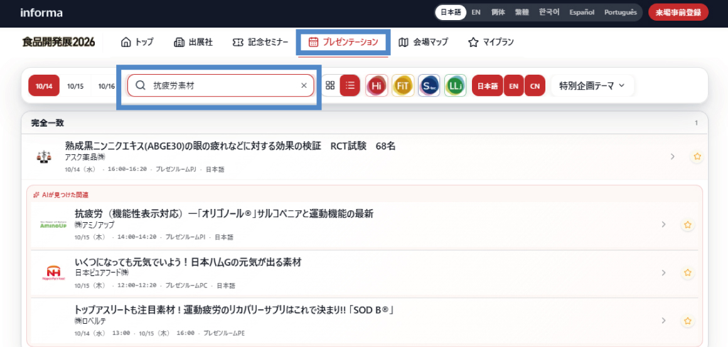Open the 熟成黒ニンニクエキス(ABGE30) presentation
The width and height of the screenshot is (728, 347).
tap(230, 146)
